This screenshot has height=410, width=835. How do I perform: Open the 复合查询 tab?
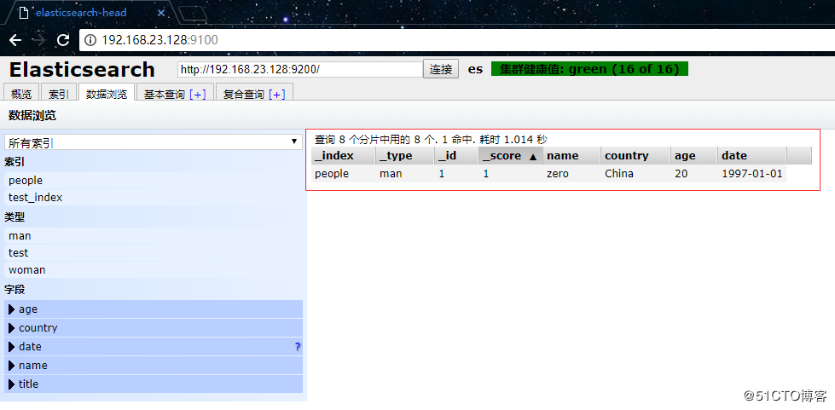(244, 95)
